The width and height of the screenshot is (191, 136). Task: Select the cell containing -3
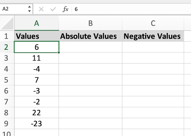(37, 91)
